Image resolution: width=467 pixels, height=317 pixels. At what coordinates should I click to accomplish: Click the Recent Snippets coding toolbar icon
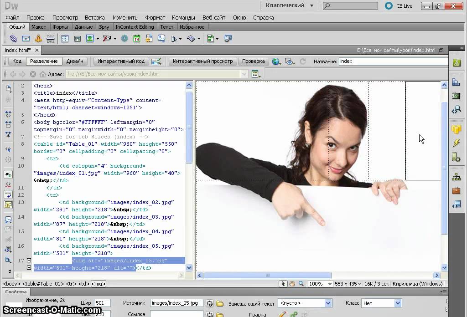pos(8,249)
